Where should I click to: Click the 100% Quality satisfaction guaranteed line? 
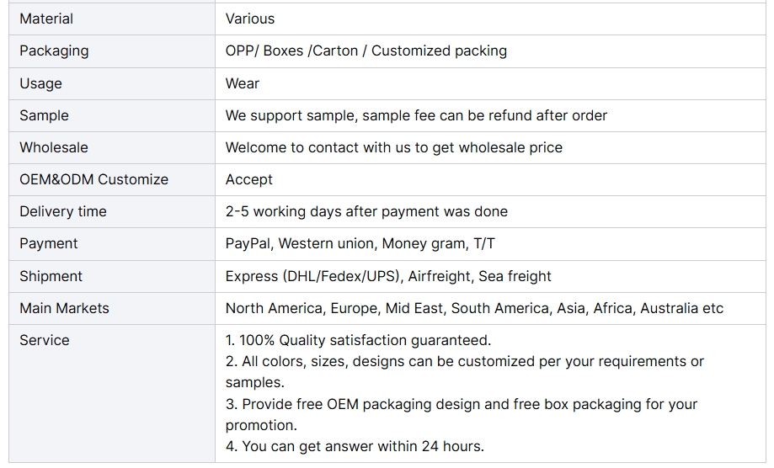coord(359,340)
